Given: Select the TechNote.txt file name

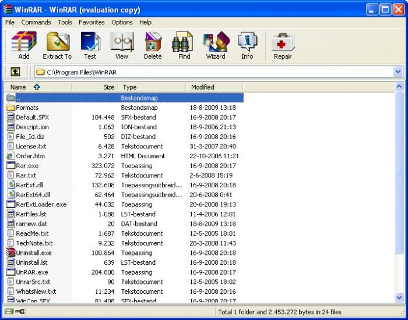Looking at the screenshot, I should tap(34, 243).
